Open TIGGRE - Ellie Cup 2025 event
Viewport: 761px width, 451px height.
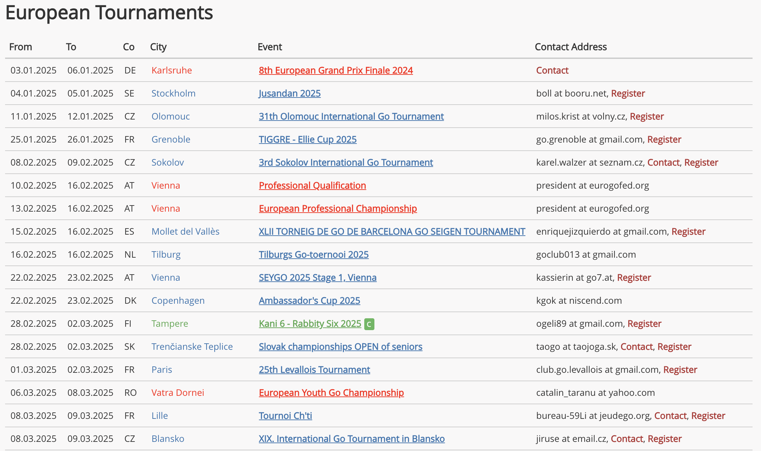coord(307,139)
